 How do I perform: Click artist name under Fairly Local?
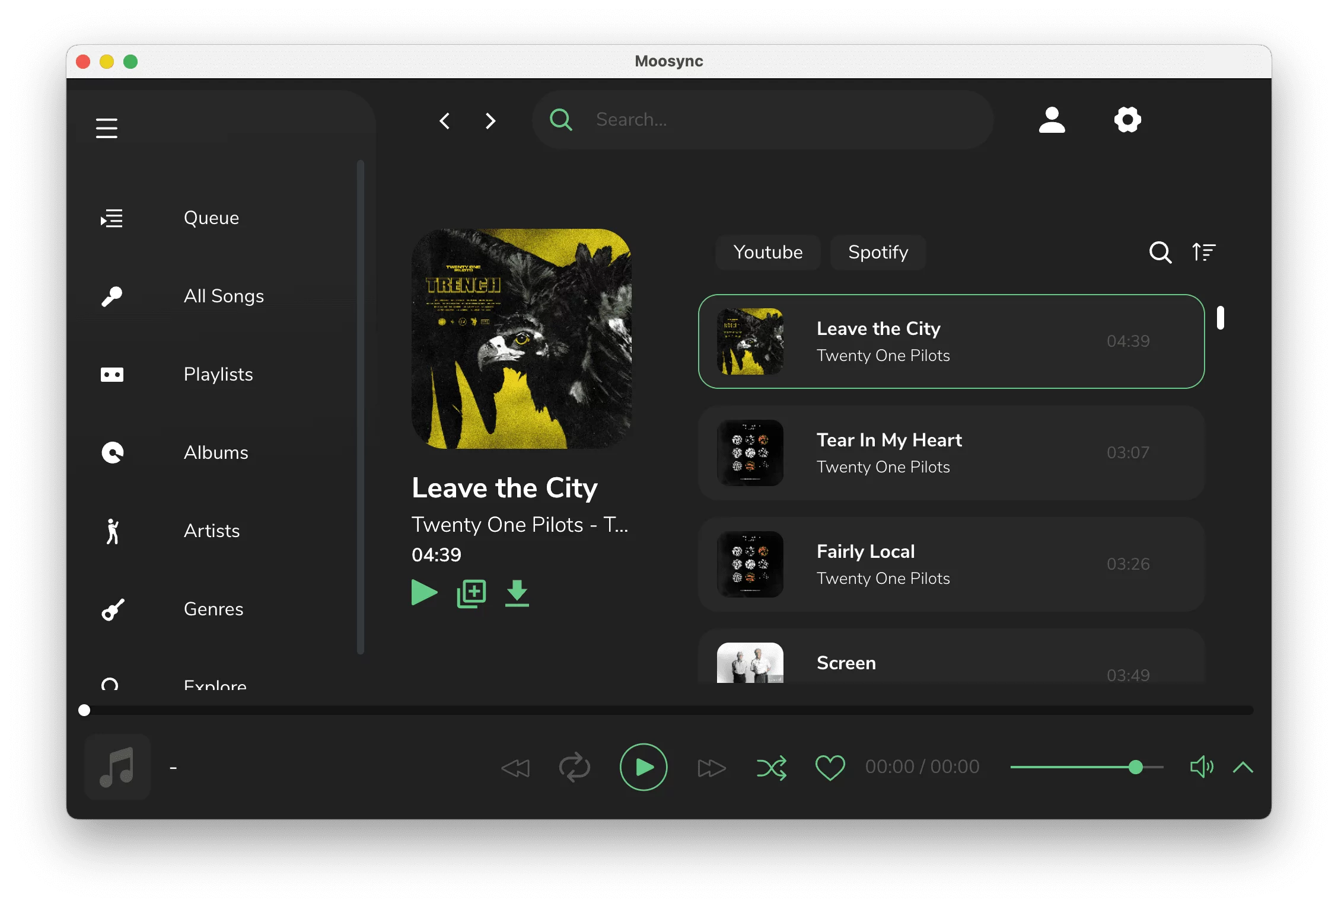pos(883,579)
